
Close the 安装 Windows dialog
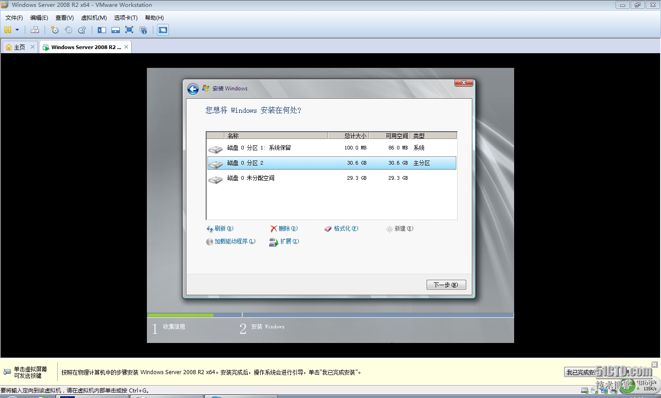[x=464, y=83]
